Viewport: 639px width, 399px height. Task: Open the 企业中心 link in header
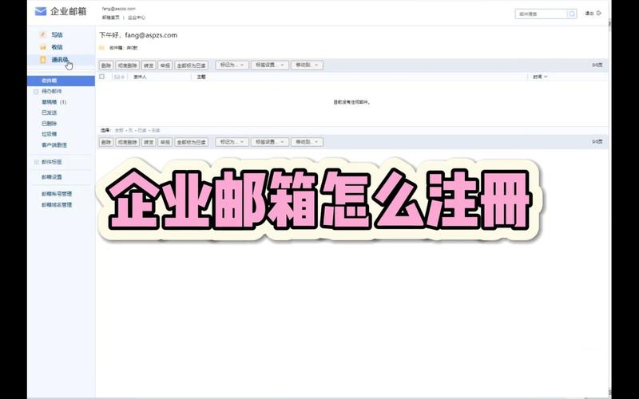137,17
